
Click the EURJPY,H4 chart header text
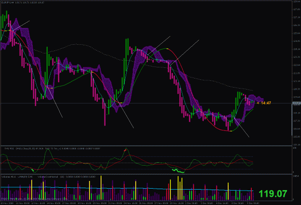point(23,3)
